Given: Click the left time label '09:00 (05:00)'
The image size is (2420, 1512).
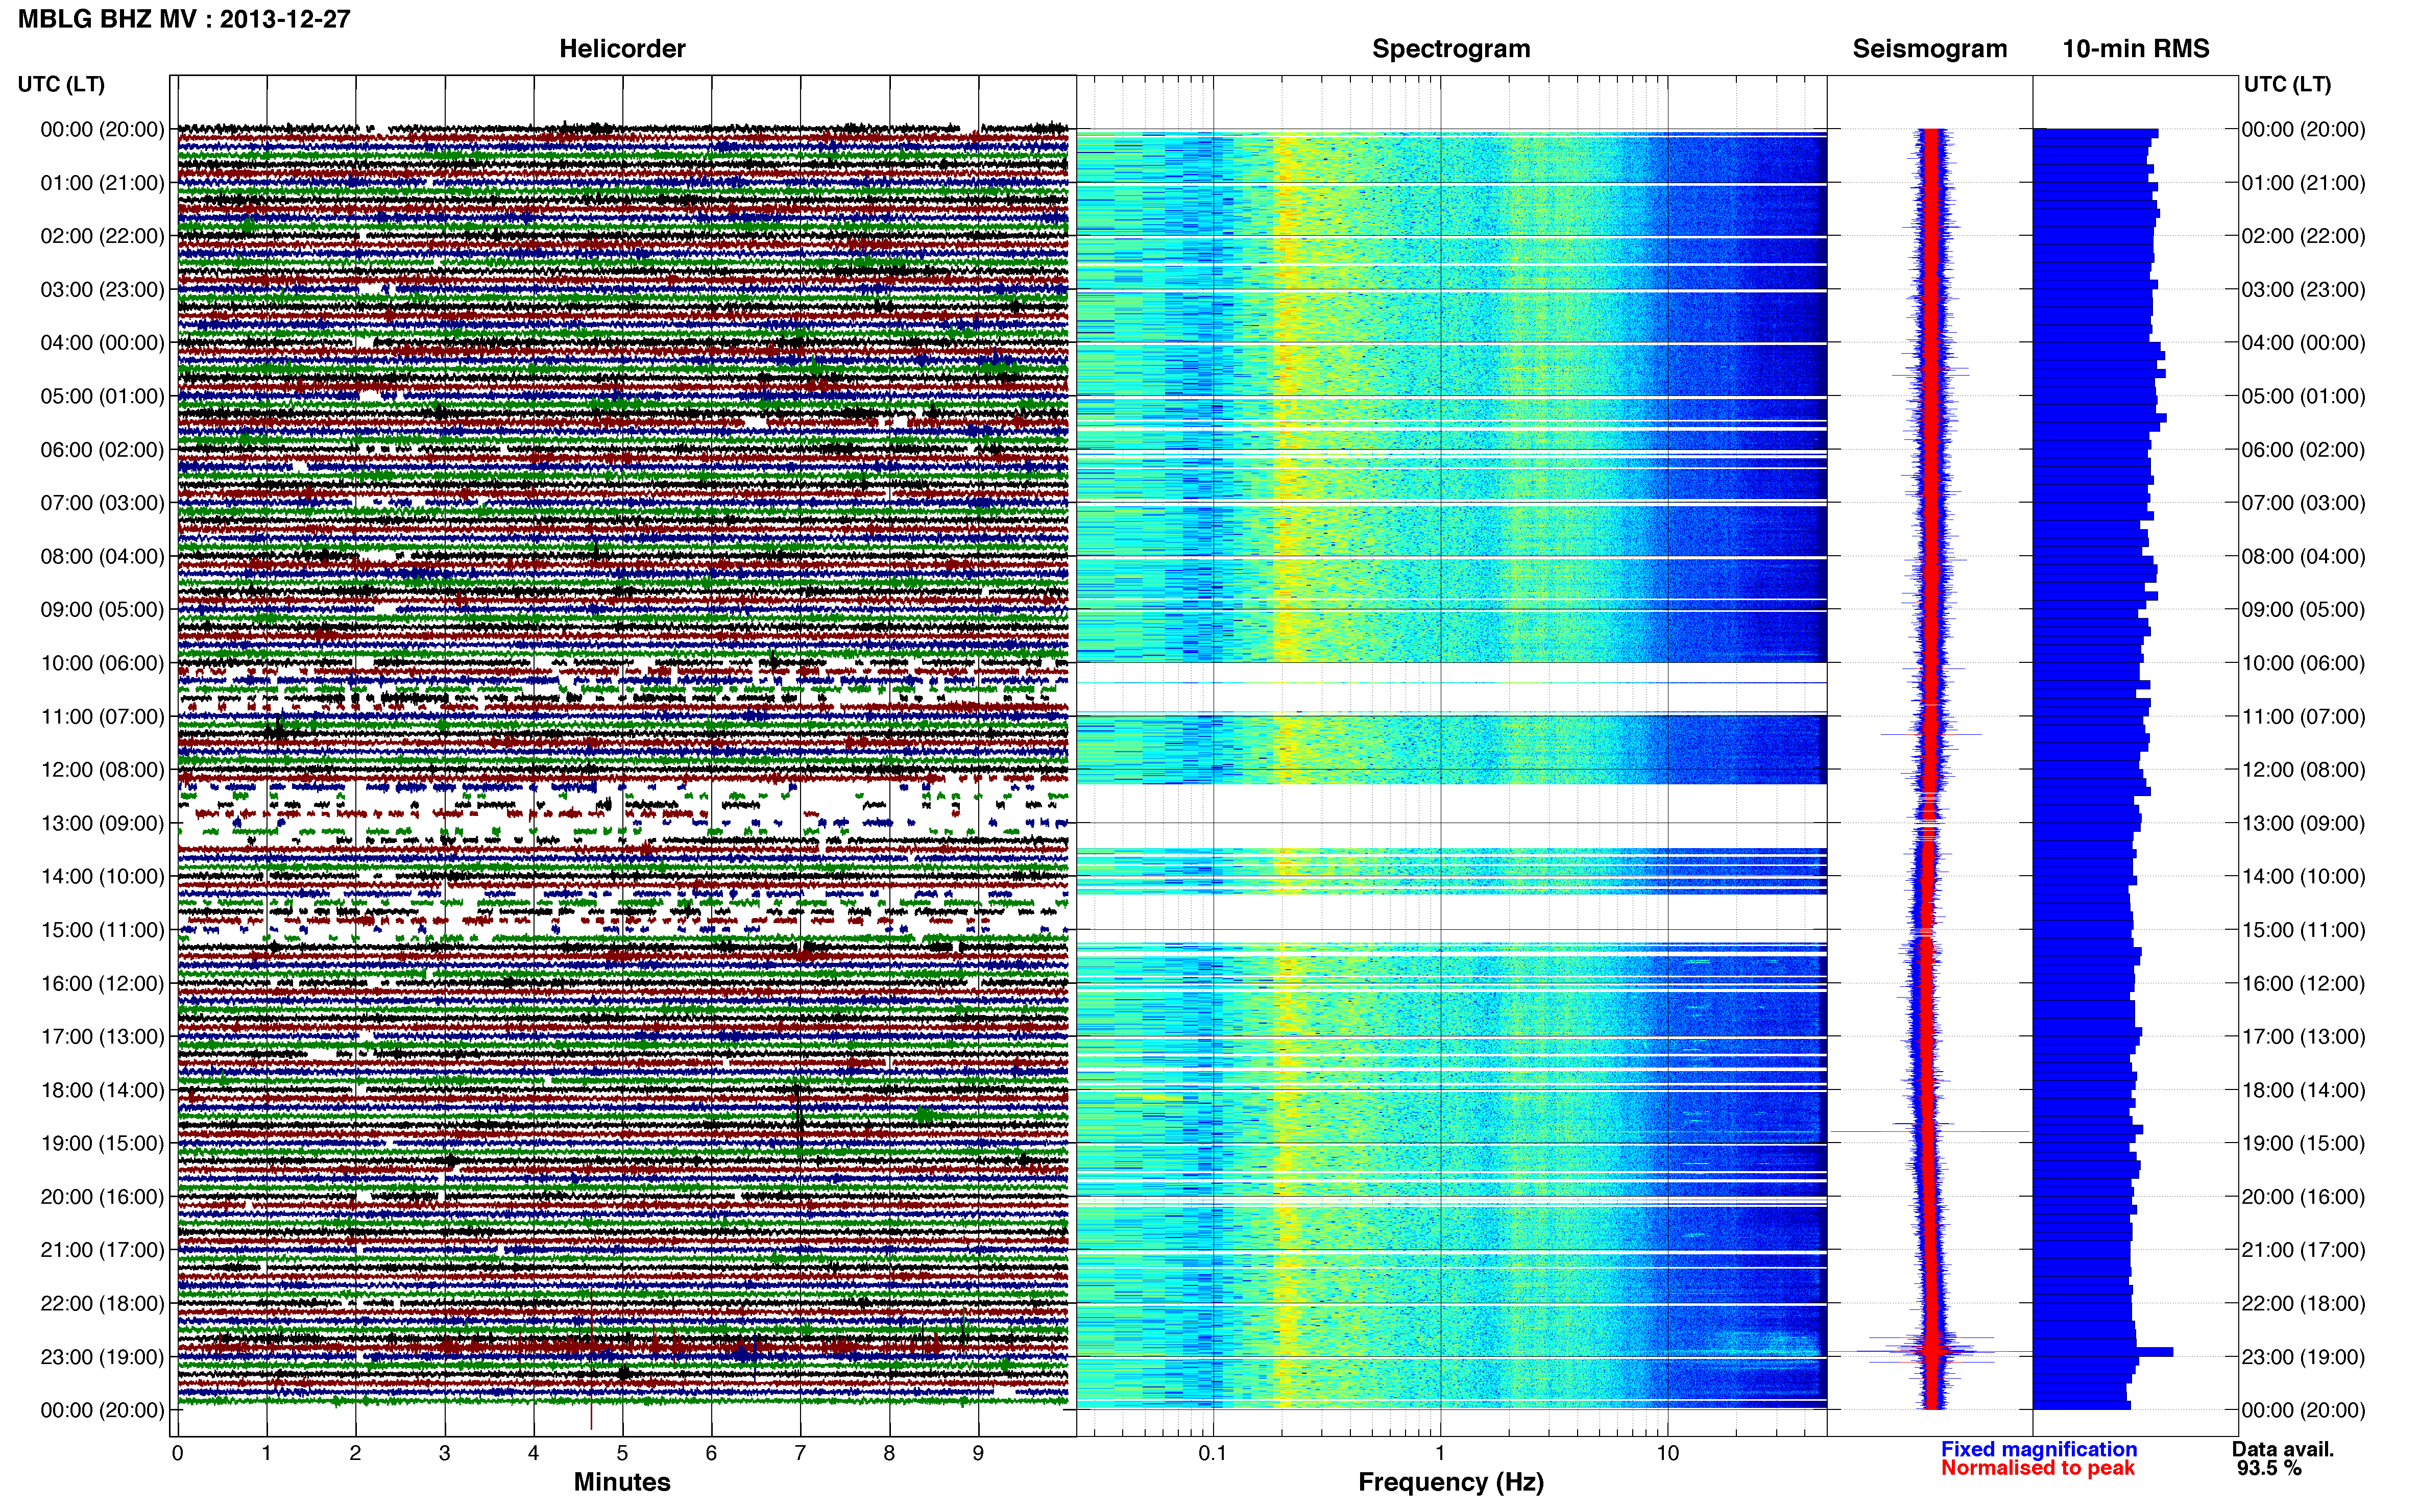Looking at the screenshot, I should pos(102,610).
